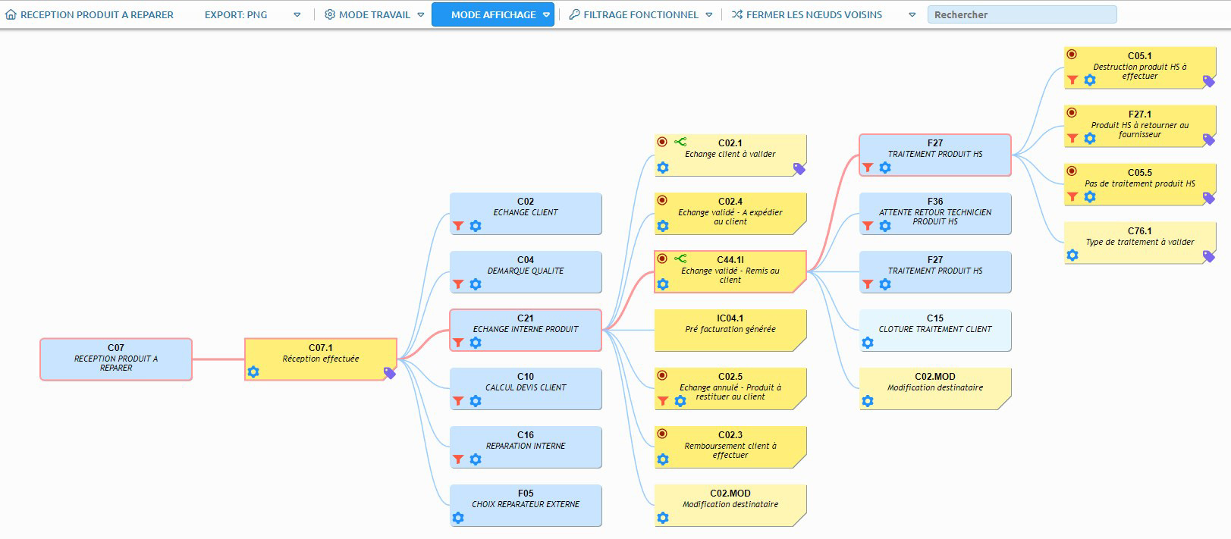The height and width of the screenshot is (539, 1231).
Task: Click the gear icon on node C07.1
Action: [x=253, y=371]
